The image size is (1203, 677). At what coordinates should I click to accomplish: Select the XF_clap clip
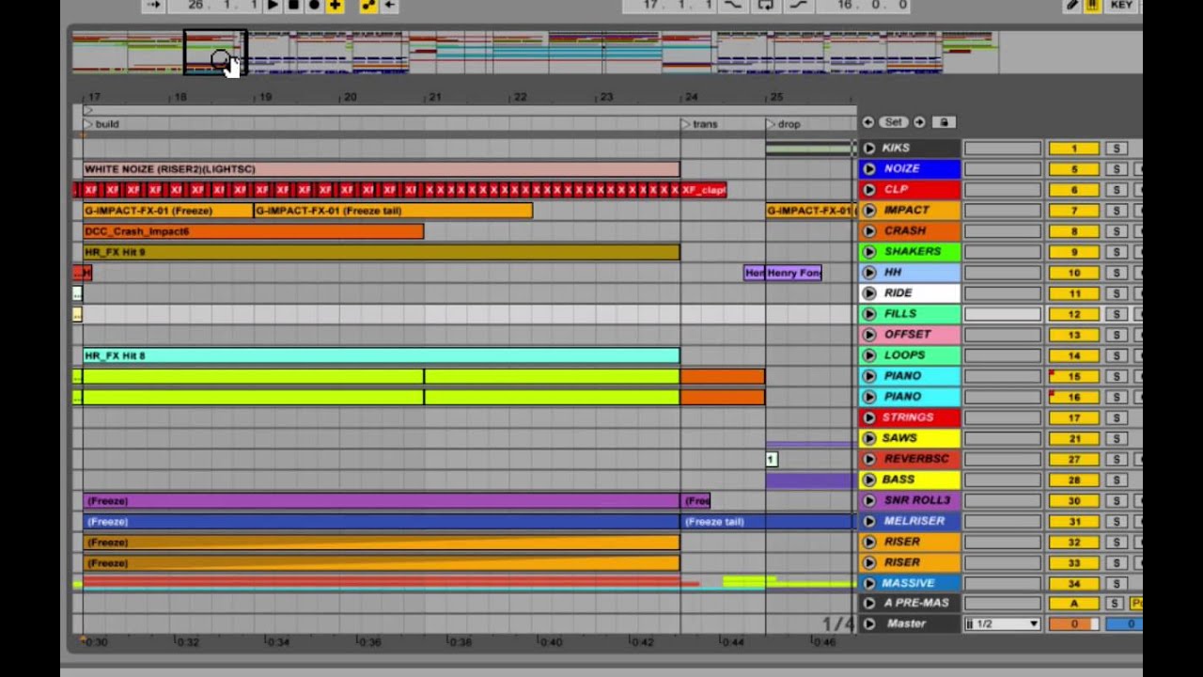pos(703,190)
